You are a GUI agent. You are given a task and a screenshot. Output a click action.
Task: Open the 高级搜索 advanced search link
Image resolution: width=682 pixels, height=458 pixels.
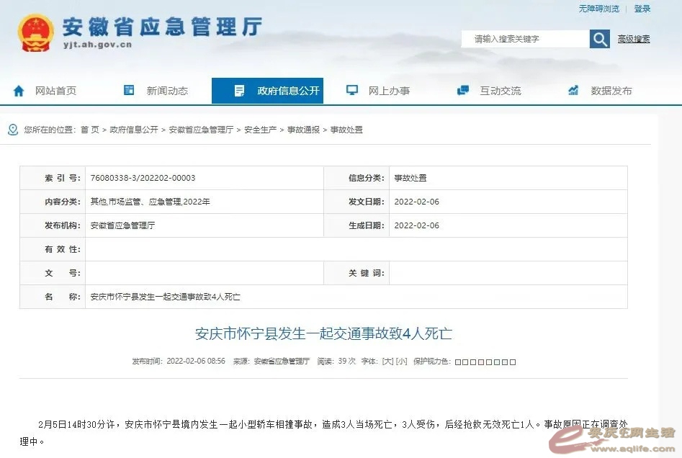point(634,39)
